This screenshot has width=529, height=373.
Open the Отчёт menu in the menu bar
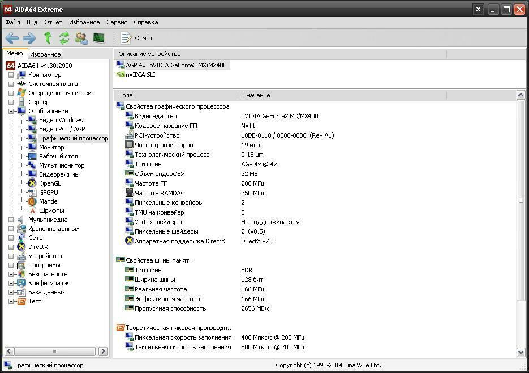[x=53, y=22]
